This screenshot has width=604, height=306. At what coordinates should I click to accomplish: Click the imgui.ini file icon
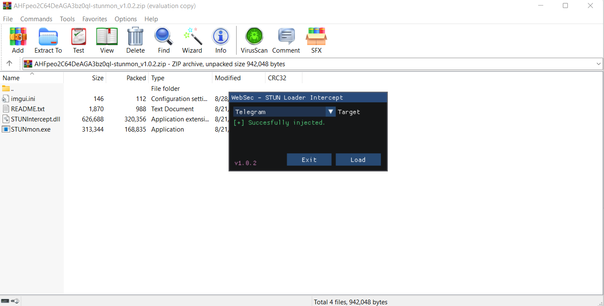tap(6, 99)
